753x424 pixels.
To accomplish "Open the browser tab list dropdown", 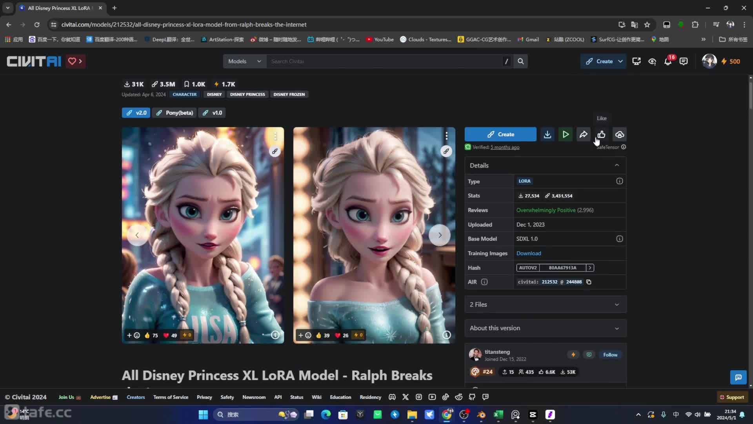I will (8, 8).
